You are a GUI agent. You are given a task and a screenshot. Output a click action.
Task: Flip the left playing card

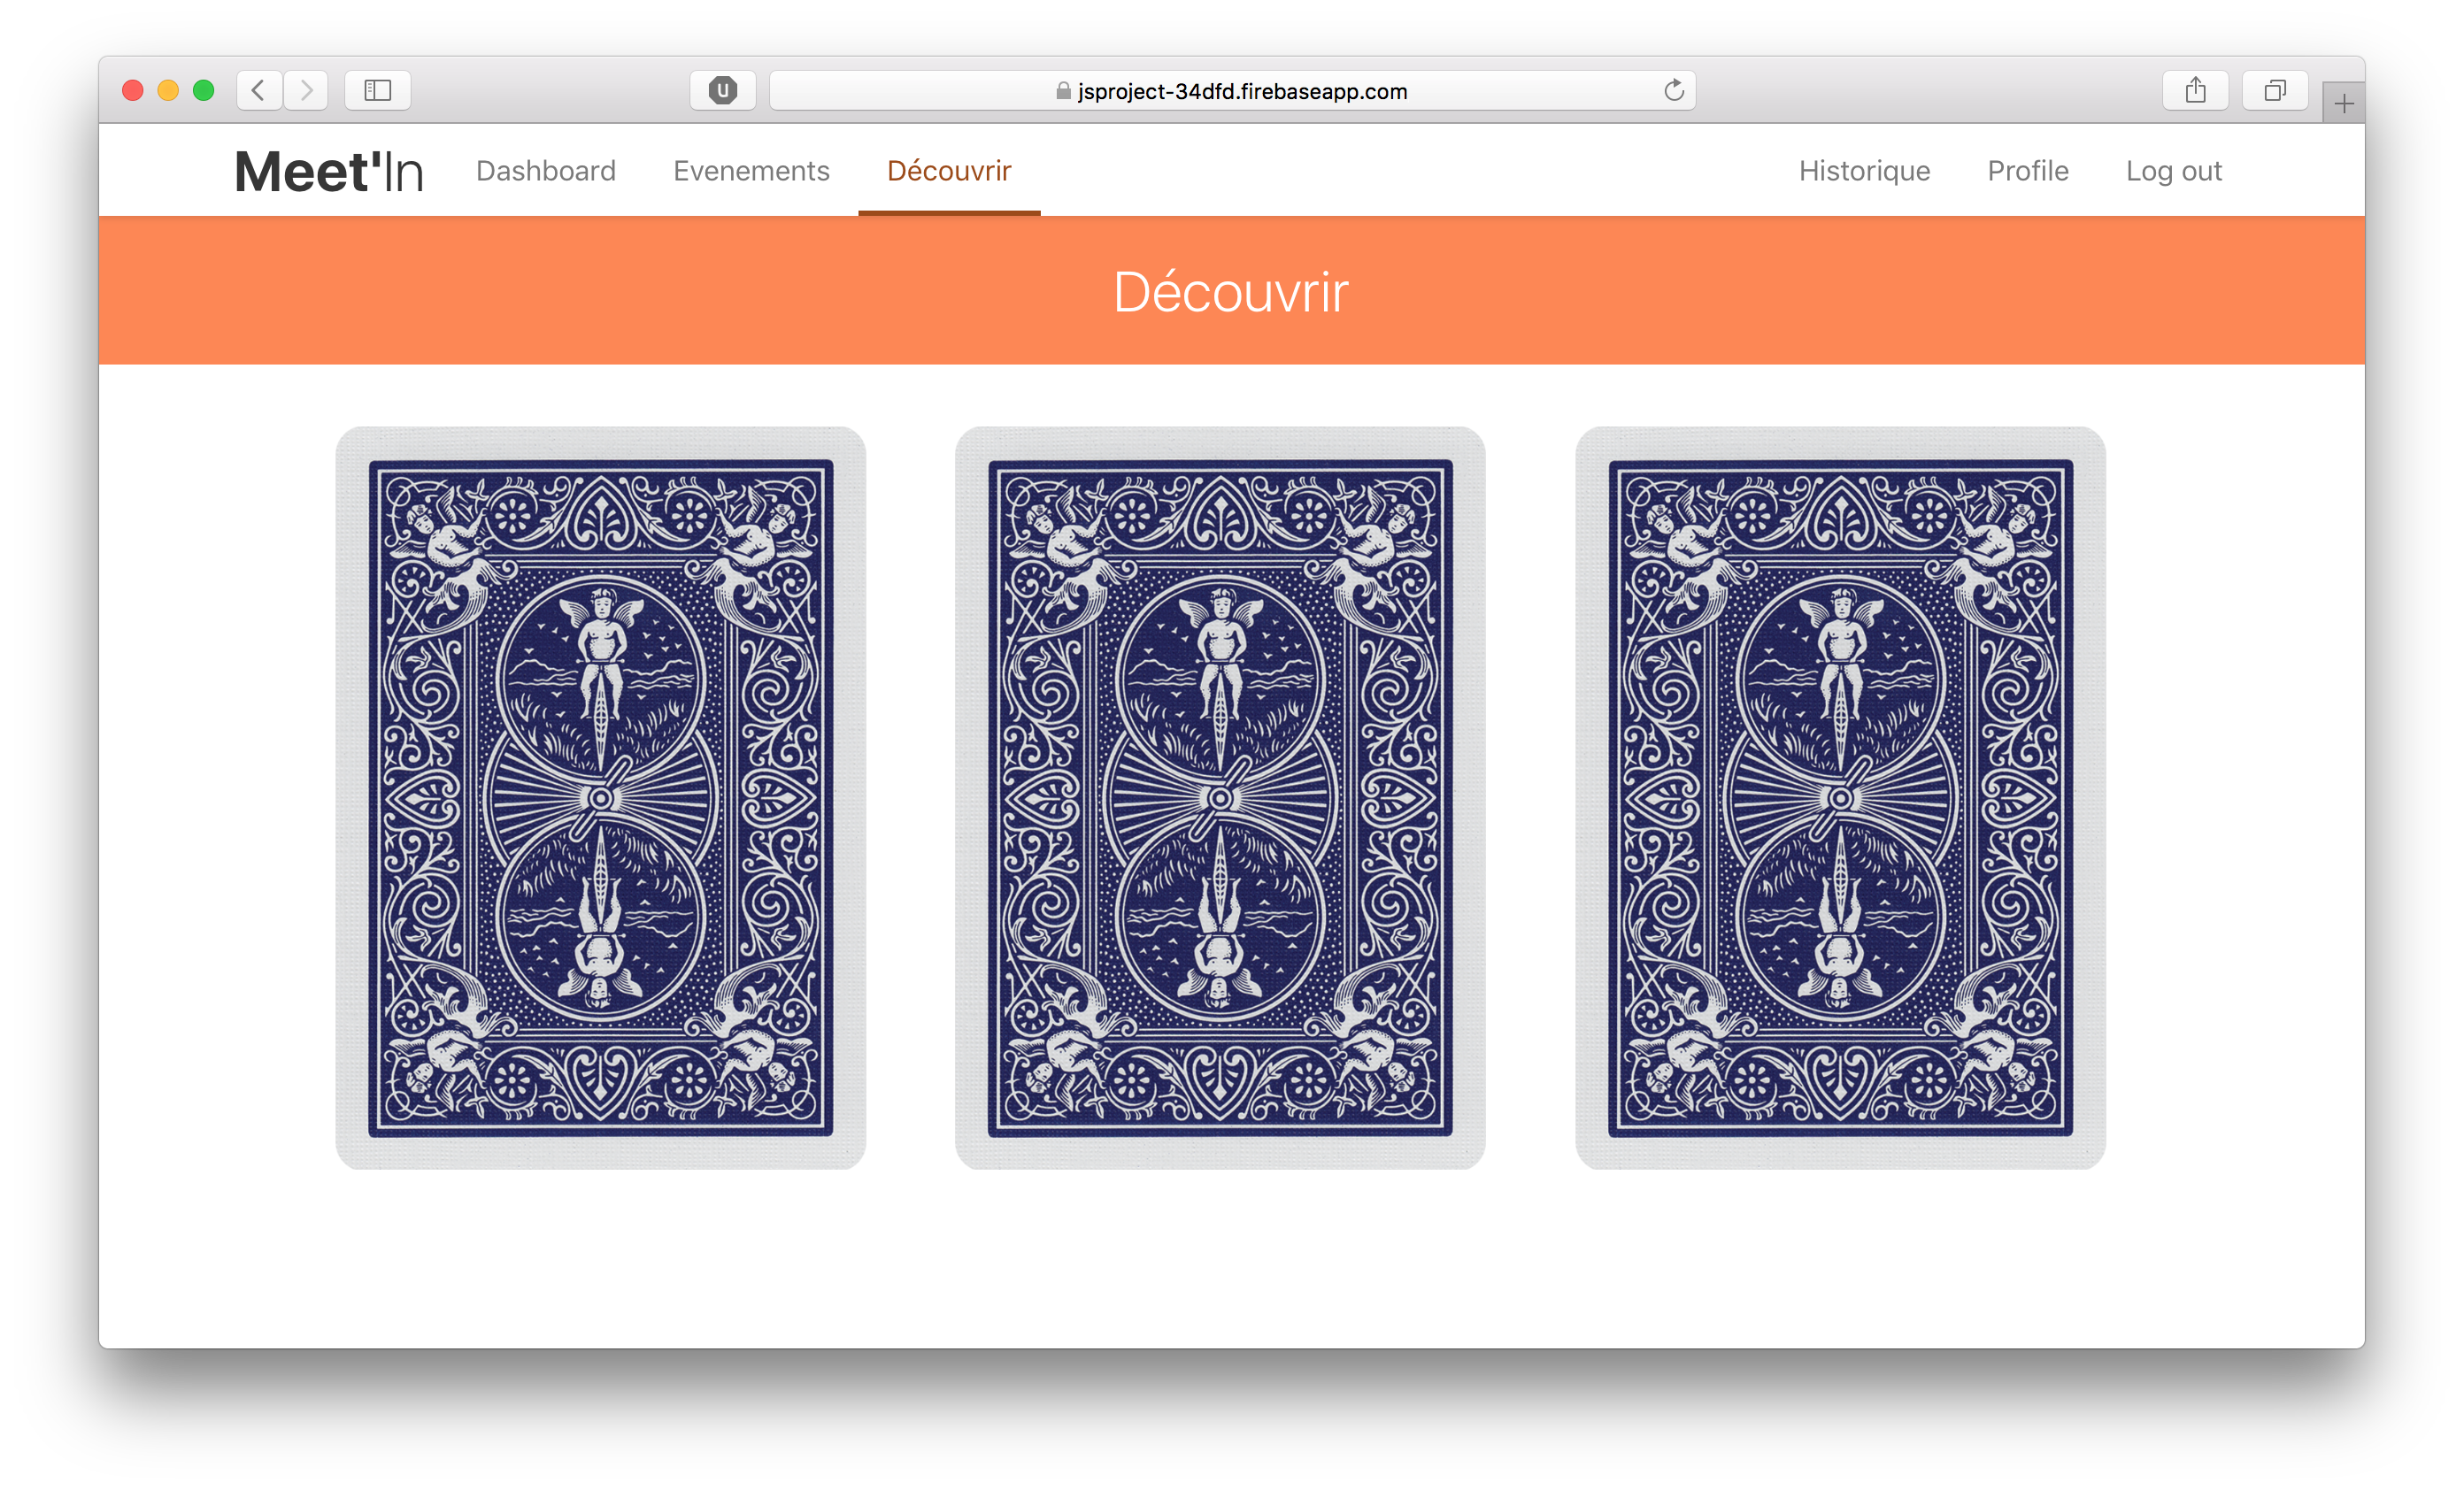pyautogui.click(x=600, y=797)
